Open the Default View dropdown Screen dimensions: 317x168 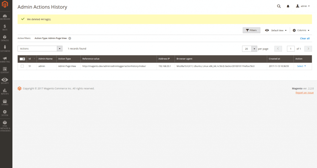click(276, 30)
